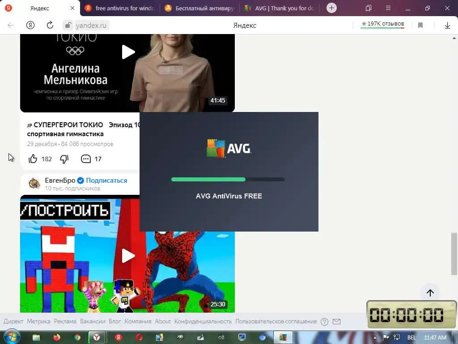Click the help question mark in footer
The width and height of the screenshot is (458, 344).
click(324, 322)
